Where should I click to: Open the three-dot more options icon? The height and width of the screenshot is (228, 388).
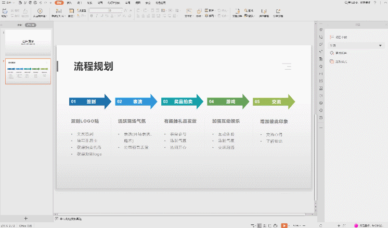[x=381, y=3]
